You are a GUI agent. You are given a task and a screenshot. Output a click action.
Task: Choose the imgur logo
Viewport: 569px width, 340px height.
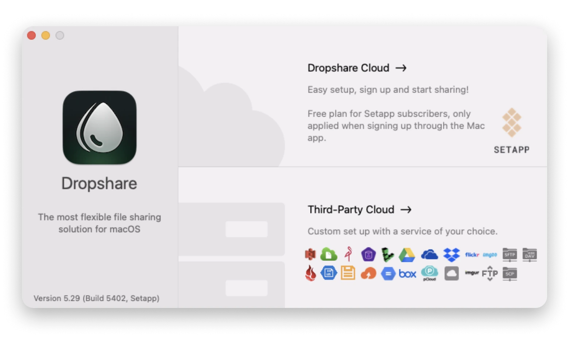tap(472, 273)
